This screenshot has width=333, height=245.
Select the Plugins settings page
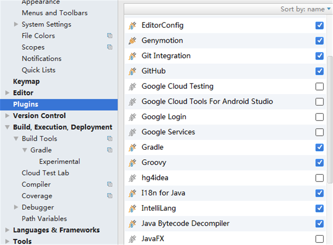click(x=59, y=104)
